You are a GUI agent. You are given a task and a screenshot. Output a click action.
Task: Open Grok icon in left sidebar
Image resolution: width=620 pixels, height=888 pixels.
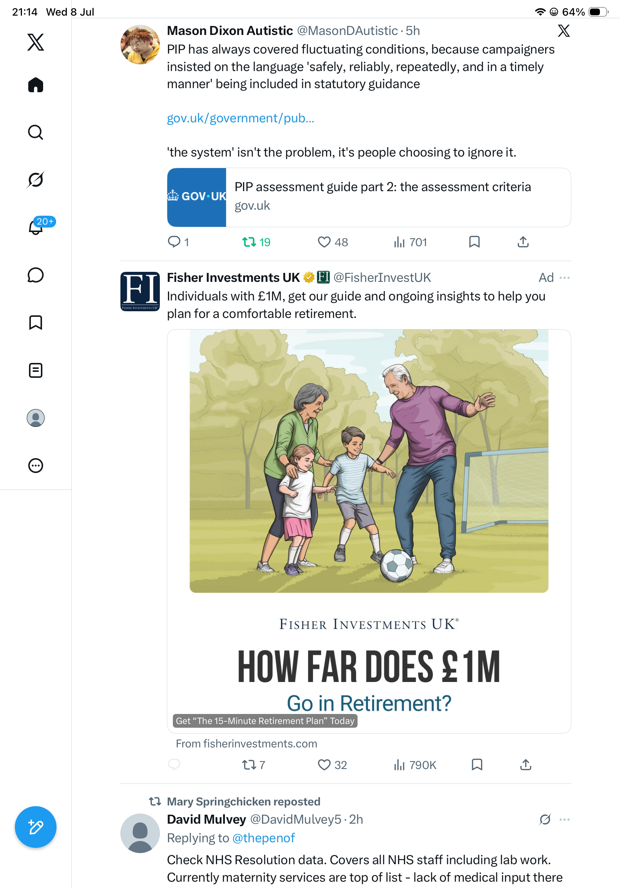tap(36, 180)
